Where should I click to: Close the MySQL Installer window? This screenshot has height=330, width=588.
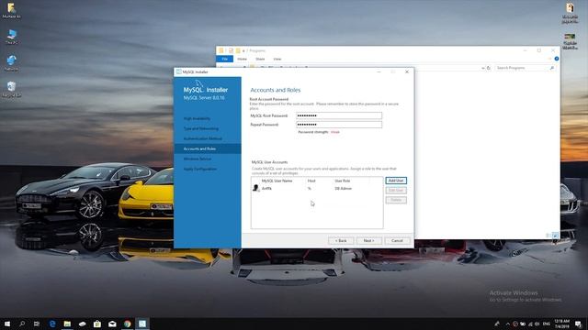pyautogui.click(x=407, y=71)
